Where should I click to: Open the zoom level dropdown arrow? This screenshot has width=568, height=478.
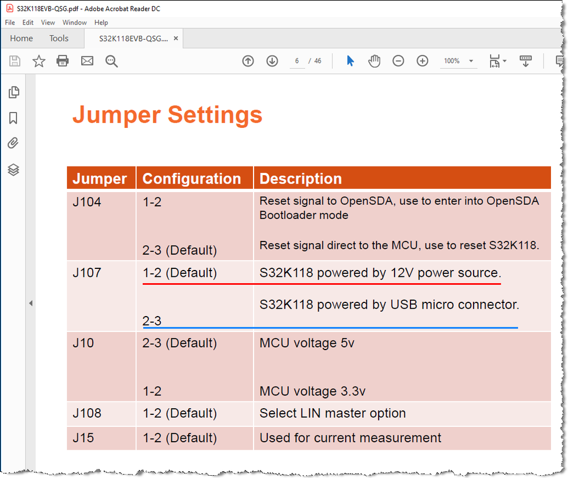click(x=471, y=61)
